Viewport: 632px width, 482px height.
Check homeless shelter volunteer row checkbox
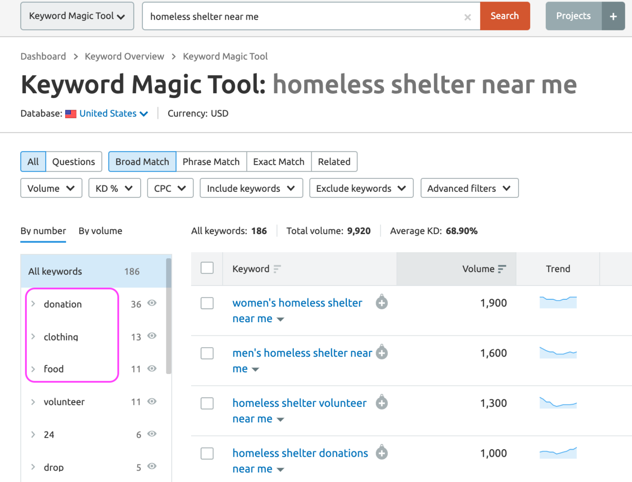tap(207, 403)
